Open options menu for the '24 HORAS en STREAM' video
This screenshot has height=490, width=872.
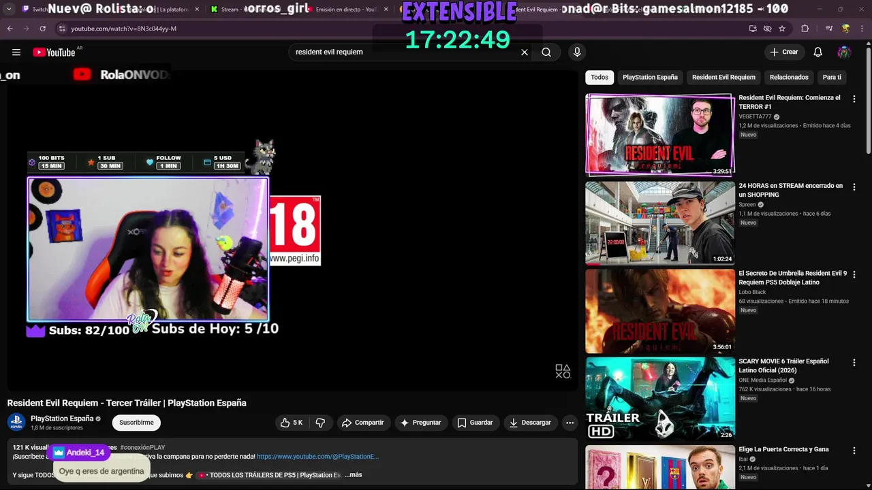(854, 186)
